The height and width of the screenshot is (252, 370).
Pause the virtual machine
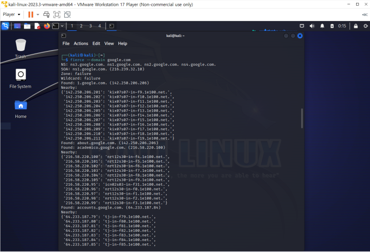pos(31,15)
